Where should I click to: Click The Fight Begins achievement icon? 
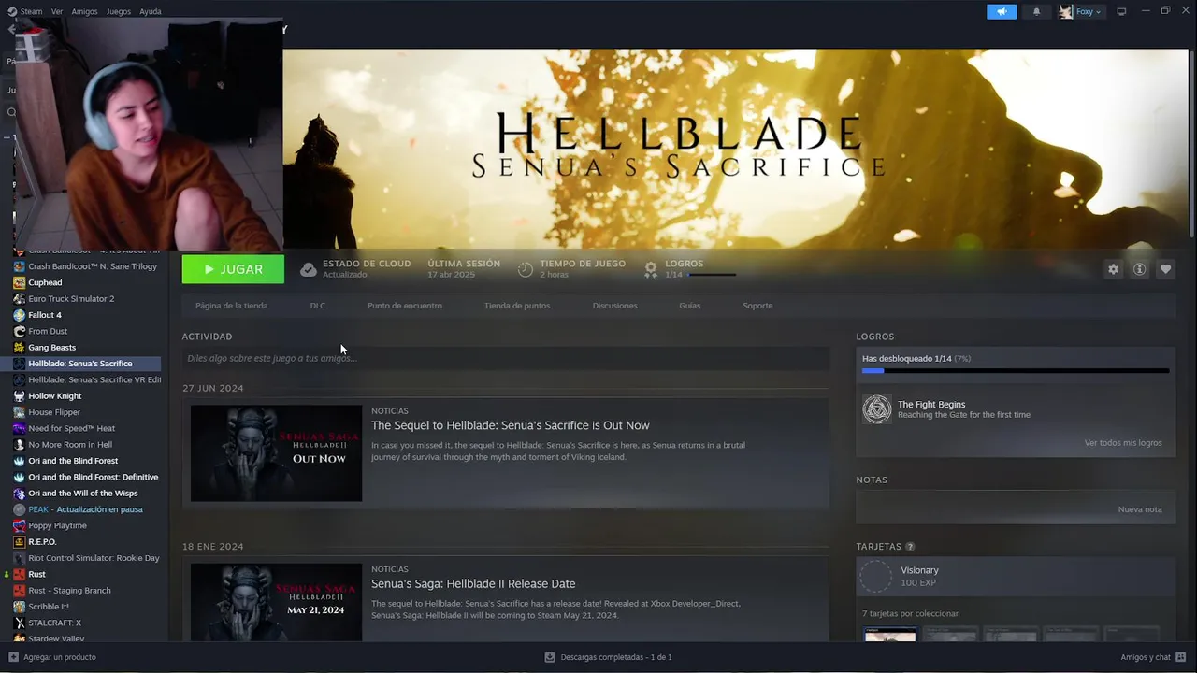[877, 409]
